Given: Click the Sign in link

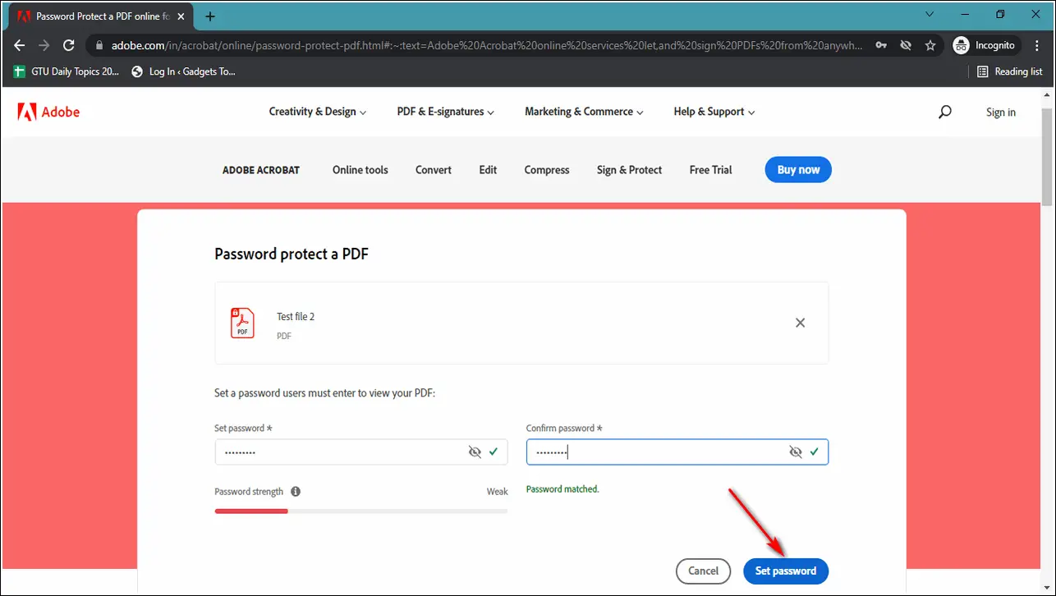Looking at the screenshot, I should click(1000, 112).
